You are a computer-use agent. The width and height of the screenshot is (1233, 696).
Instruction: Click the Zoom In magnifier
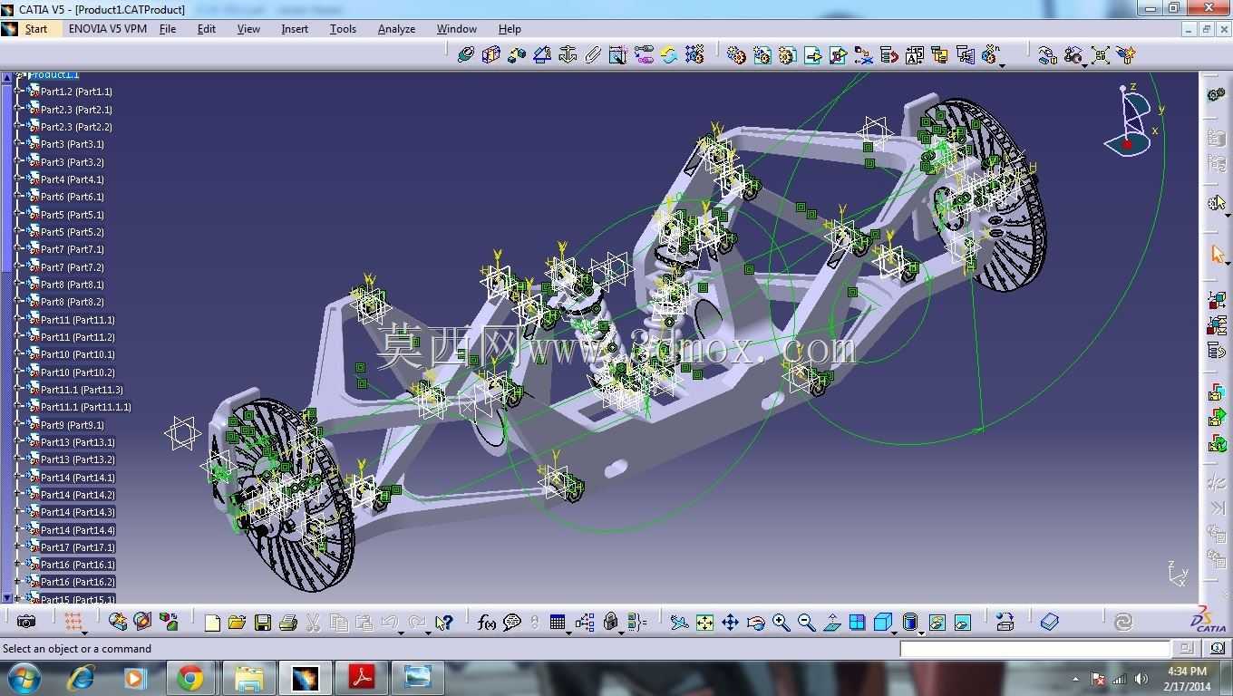click(781, 622)
